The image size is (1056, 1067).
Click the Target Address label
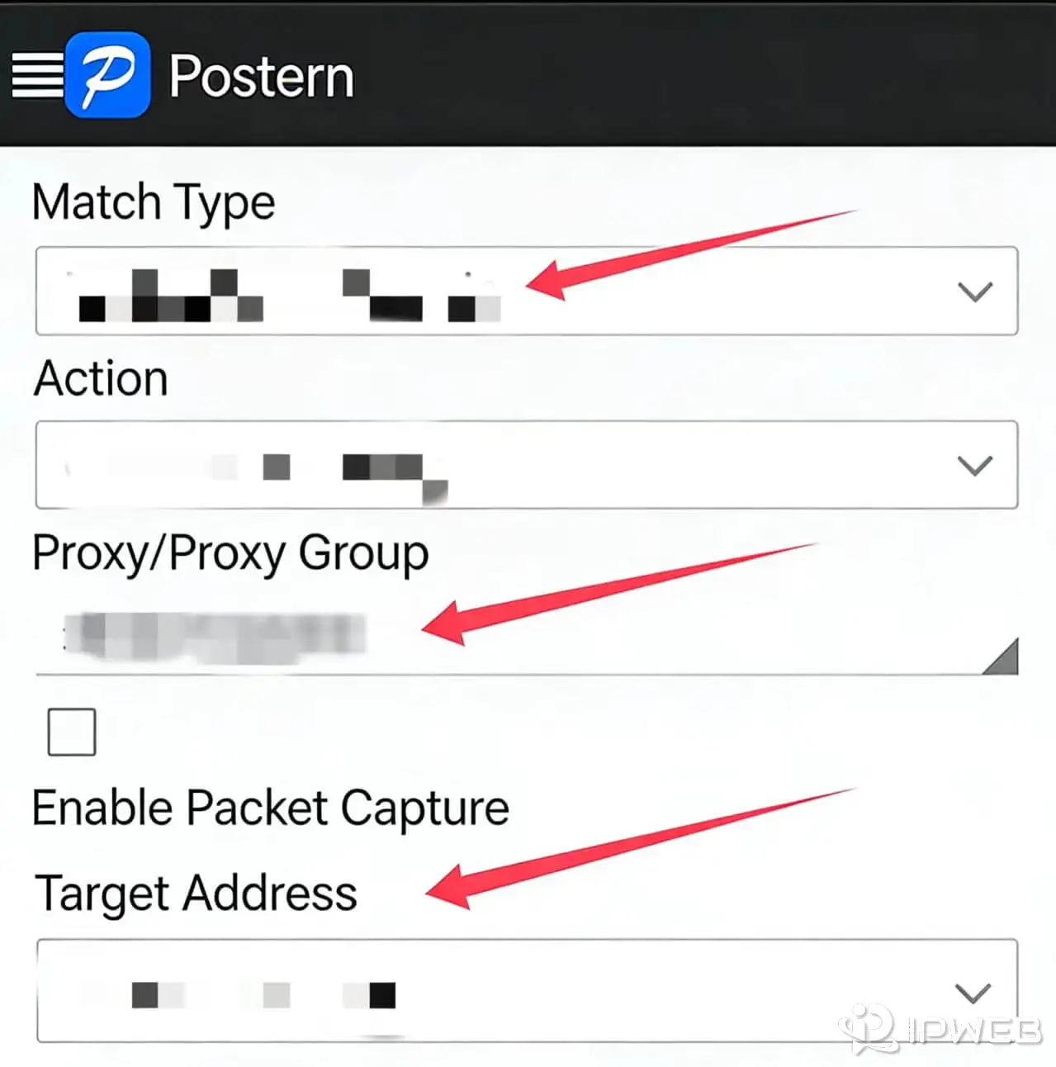click(196, 894)
